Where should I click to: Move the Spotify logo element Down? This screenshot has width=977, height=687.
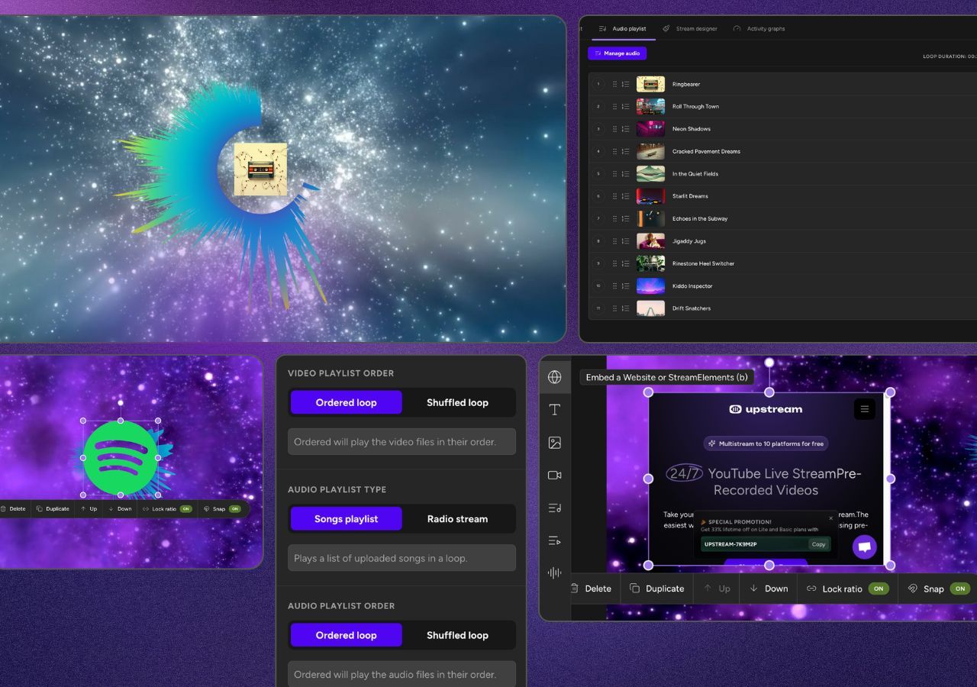click(x=121, y=508)
